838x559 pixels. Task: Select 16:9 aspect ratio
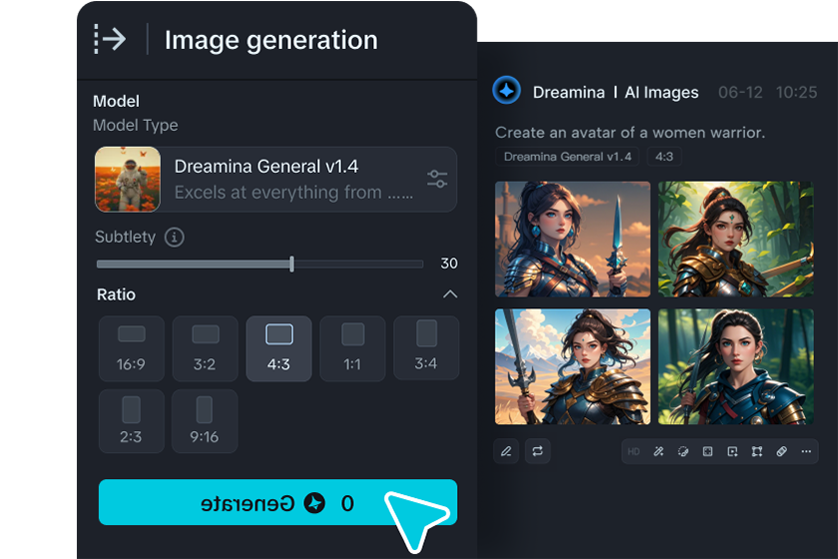click(x=132, y=348)
